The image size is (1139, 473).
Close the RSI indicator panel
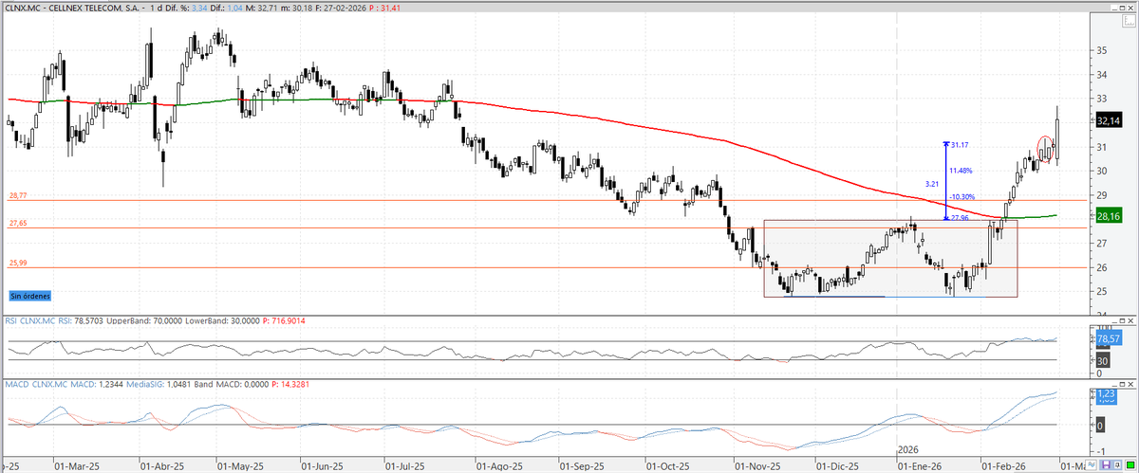[1130, 320]
